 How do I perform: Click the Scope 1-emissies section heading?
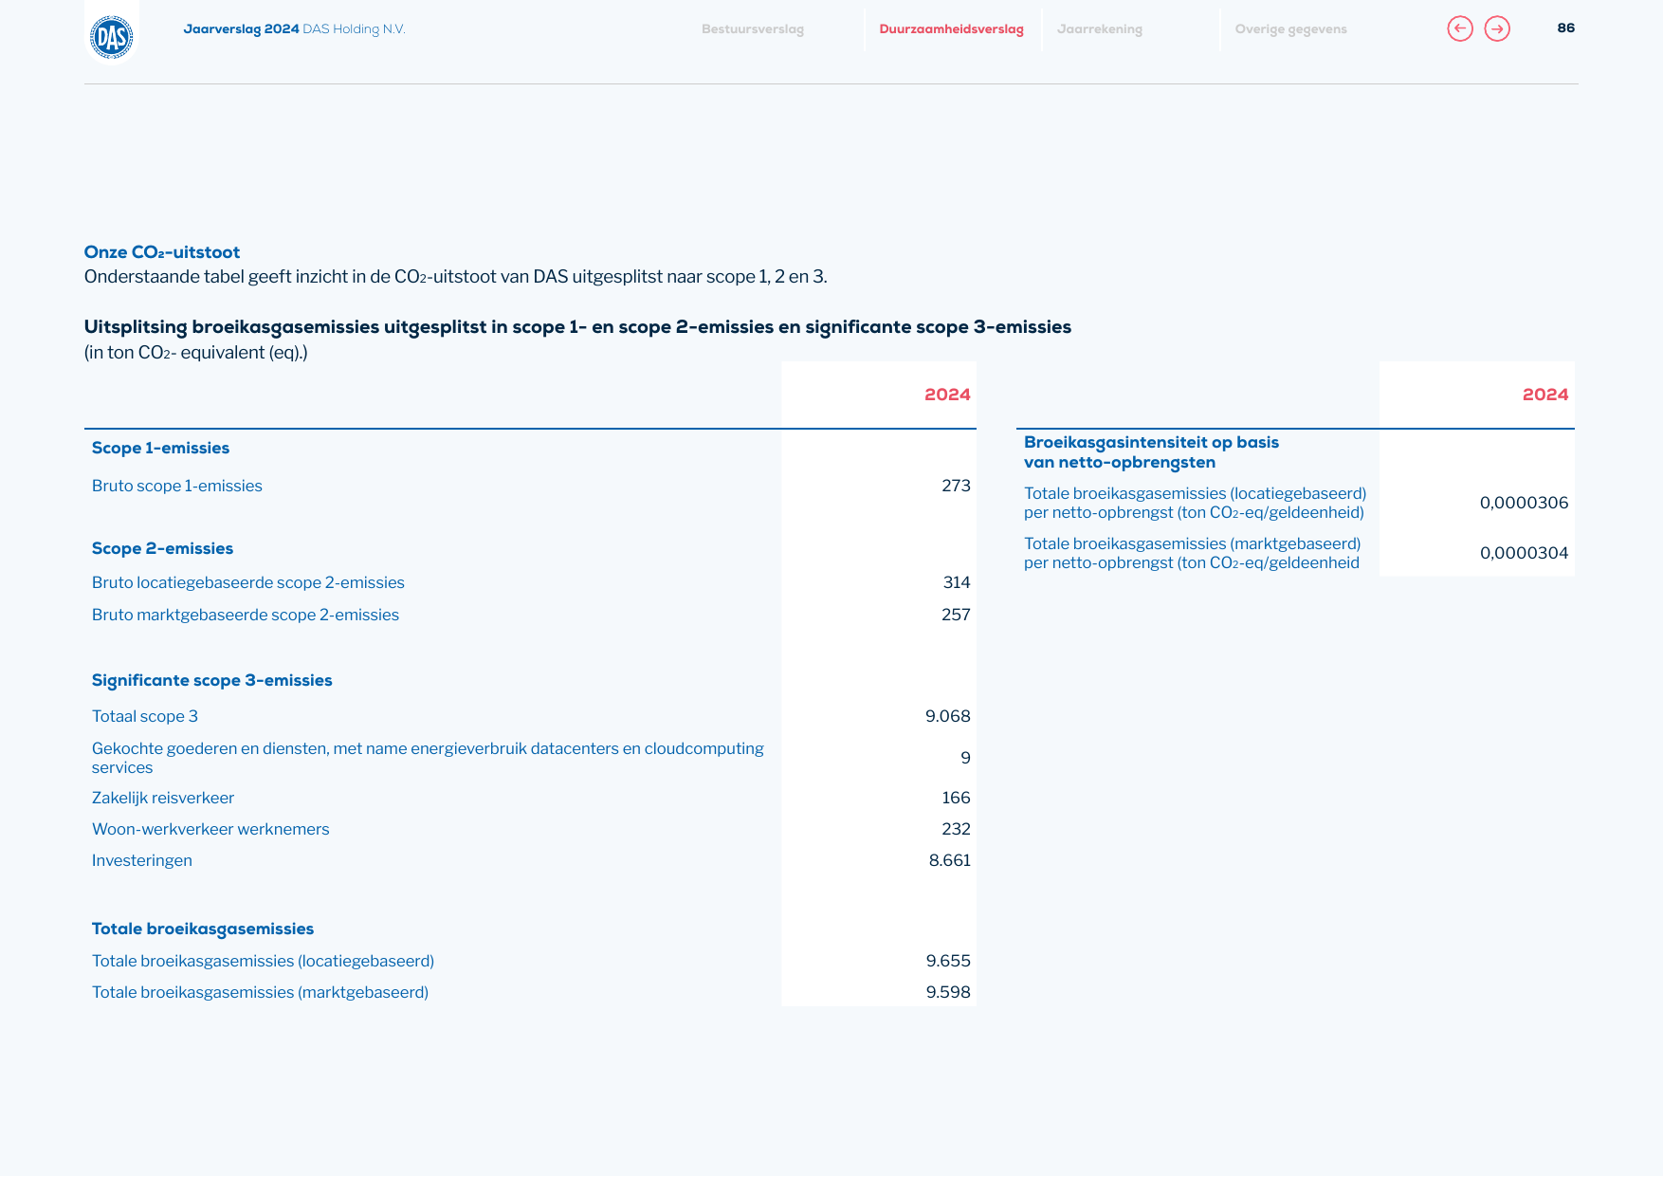click(x=160, y=448)
